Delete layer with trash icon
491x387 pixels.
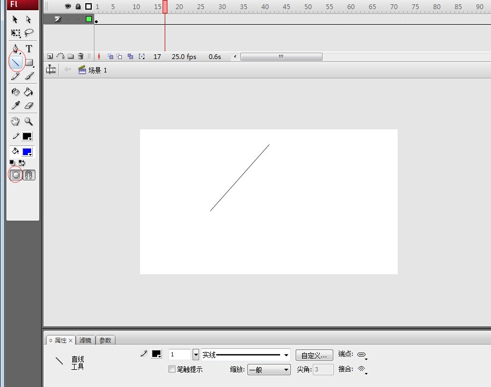point(80,56)
